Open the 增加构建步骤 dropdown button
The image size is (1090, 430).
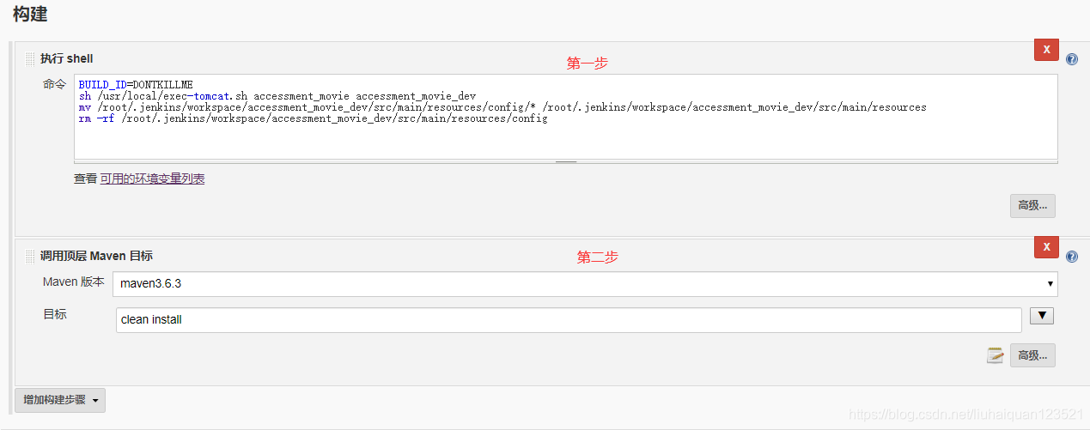[x=60, y=400]
